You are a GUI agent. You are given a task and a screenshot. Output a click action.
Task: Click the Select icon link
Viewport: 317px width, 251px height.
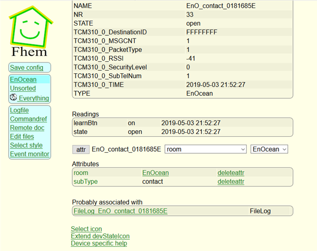(87, 229)
